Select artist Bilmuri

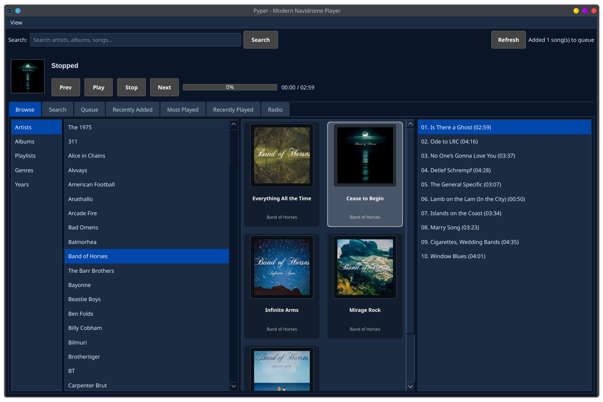[147, 343]
